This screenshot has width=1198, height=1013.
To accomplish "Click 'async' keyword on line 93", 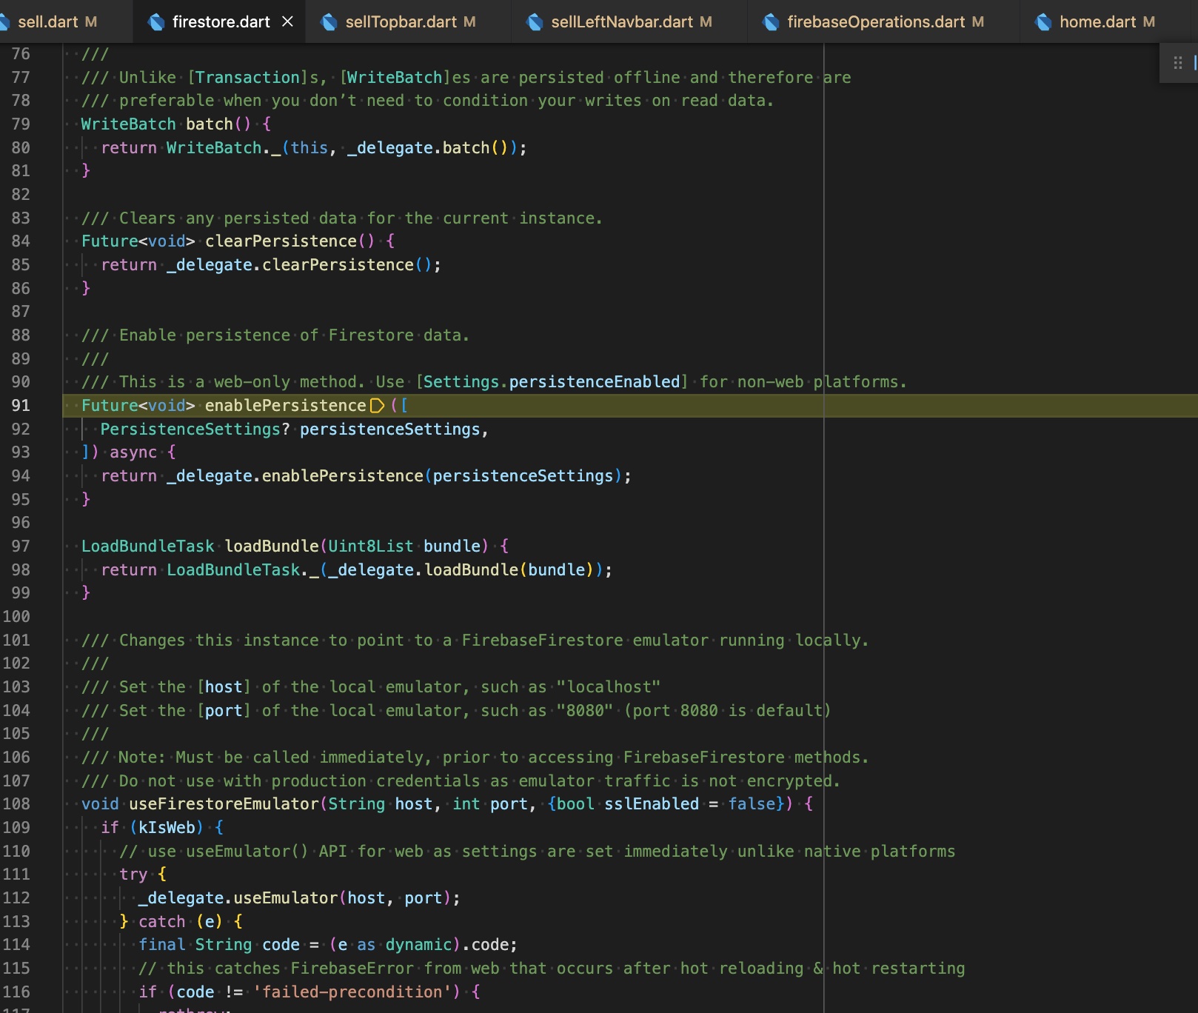I will [133, 452].
